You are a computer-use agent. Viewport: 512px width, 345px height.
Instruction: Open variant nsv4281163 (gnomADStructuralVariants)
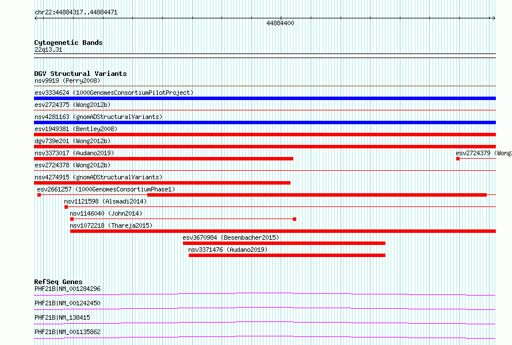pos(98,117)
